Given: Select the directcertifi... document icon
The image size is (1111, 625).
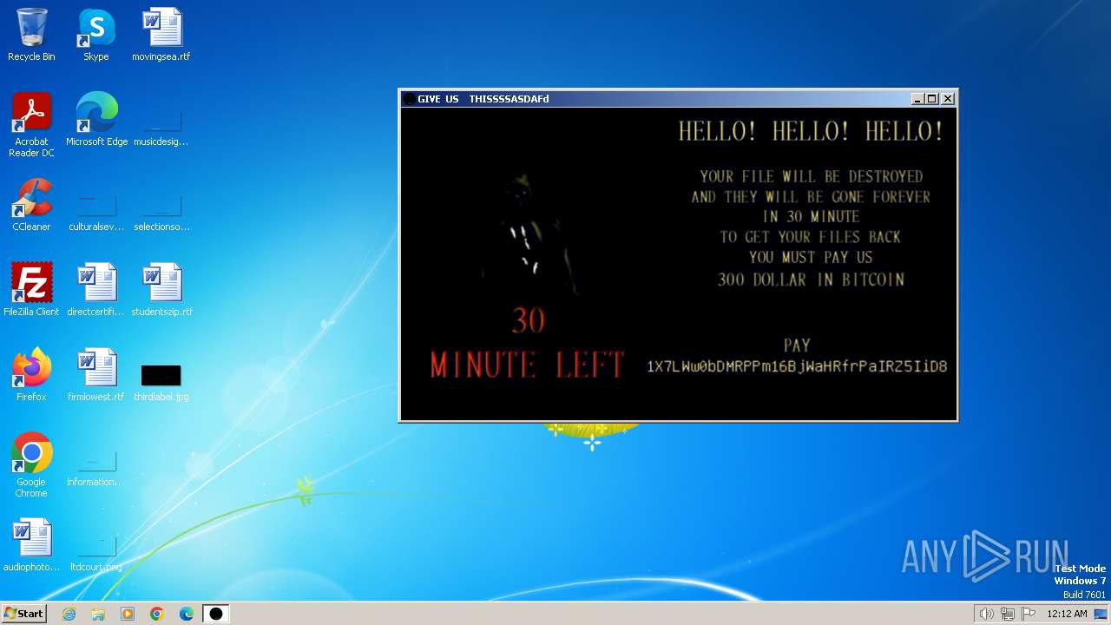Looking at the screenshot, I should click(96, 290).
